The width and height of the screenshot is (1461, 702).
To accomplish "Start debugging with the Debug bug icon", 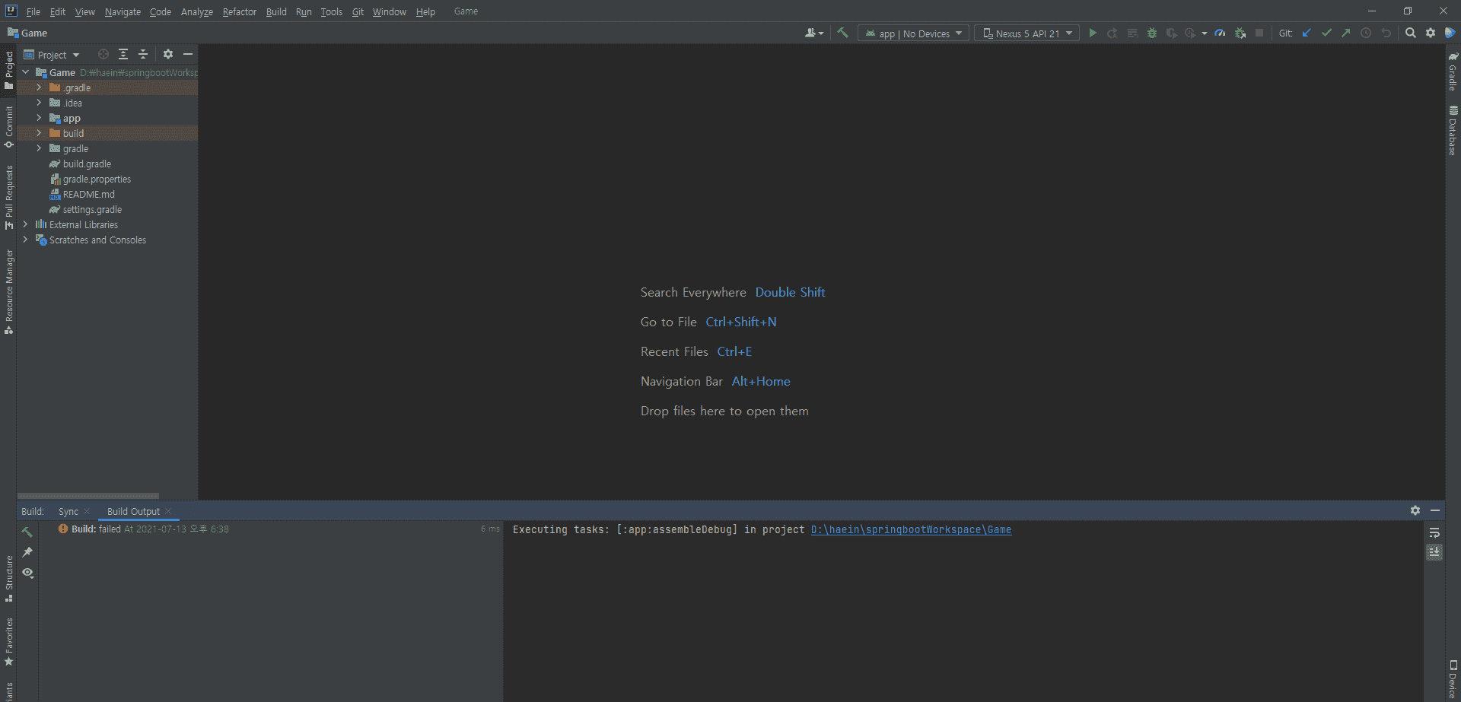I will (1152, 33).
